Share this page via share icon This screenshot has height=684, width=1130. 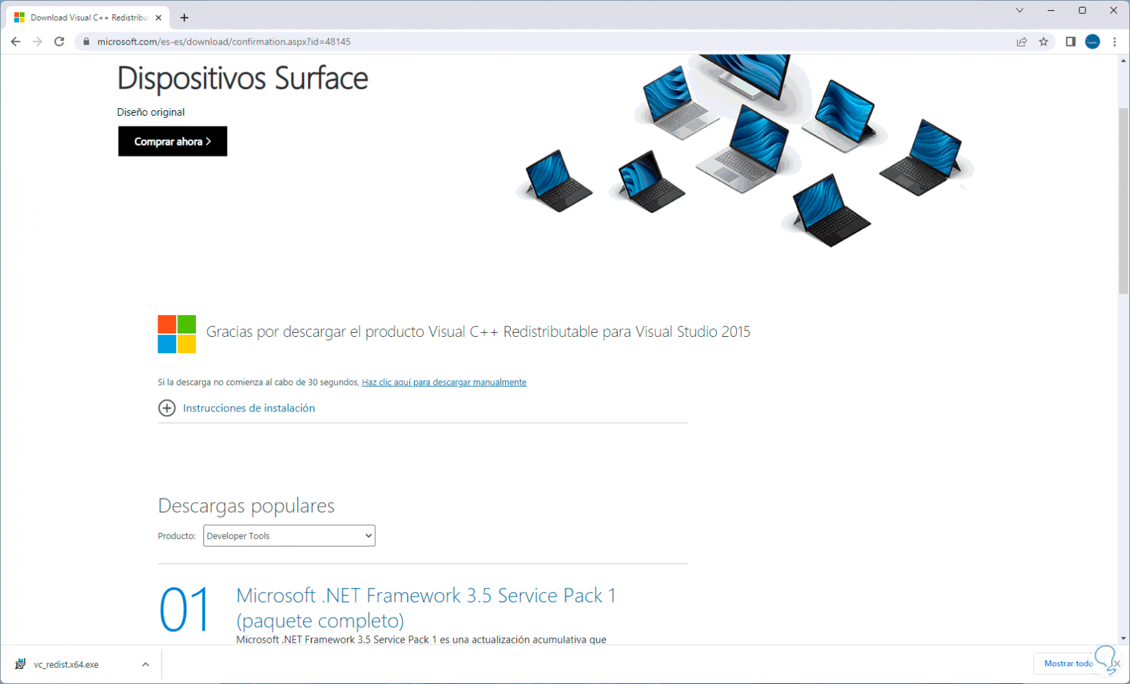coord(1022,42)
